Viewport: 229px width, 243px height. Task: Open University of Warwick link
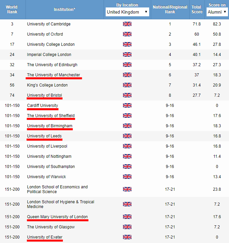point(47,177)
